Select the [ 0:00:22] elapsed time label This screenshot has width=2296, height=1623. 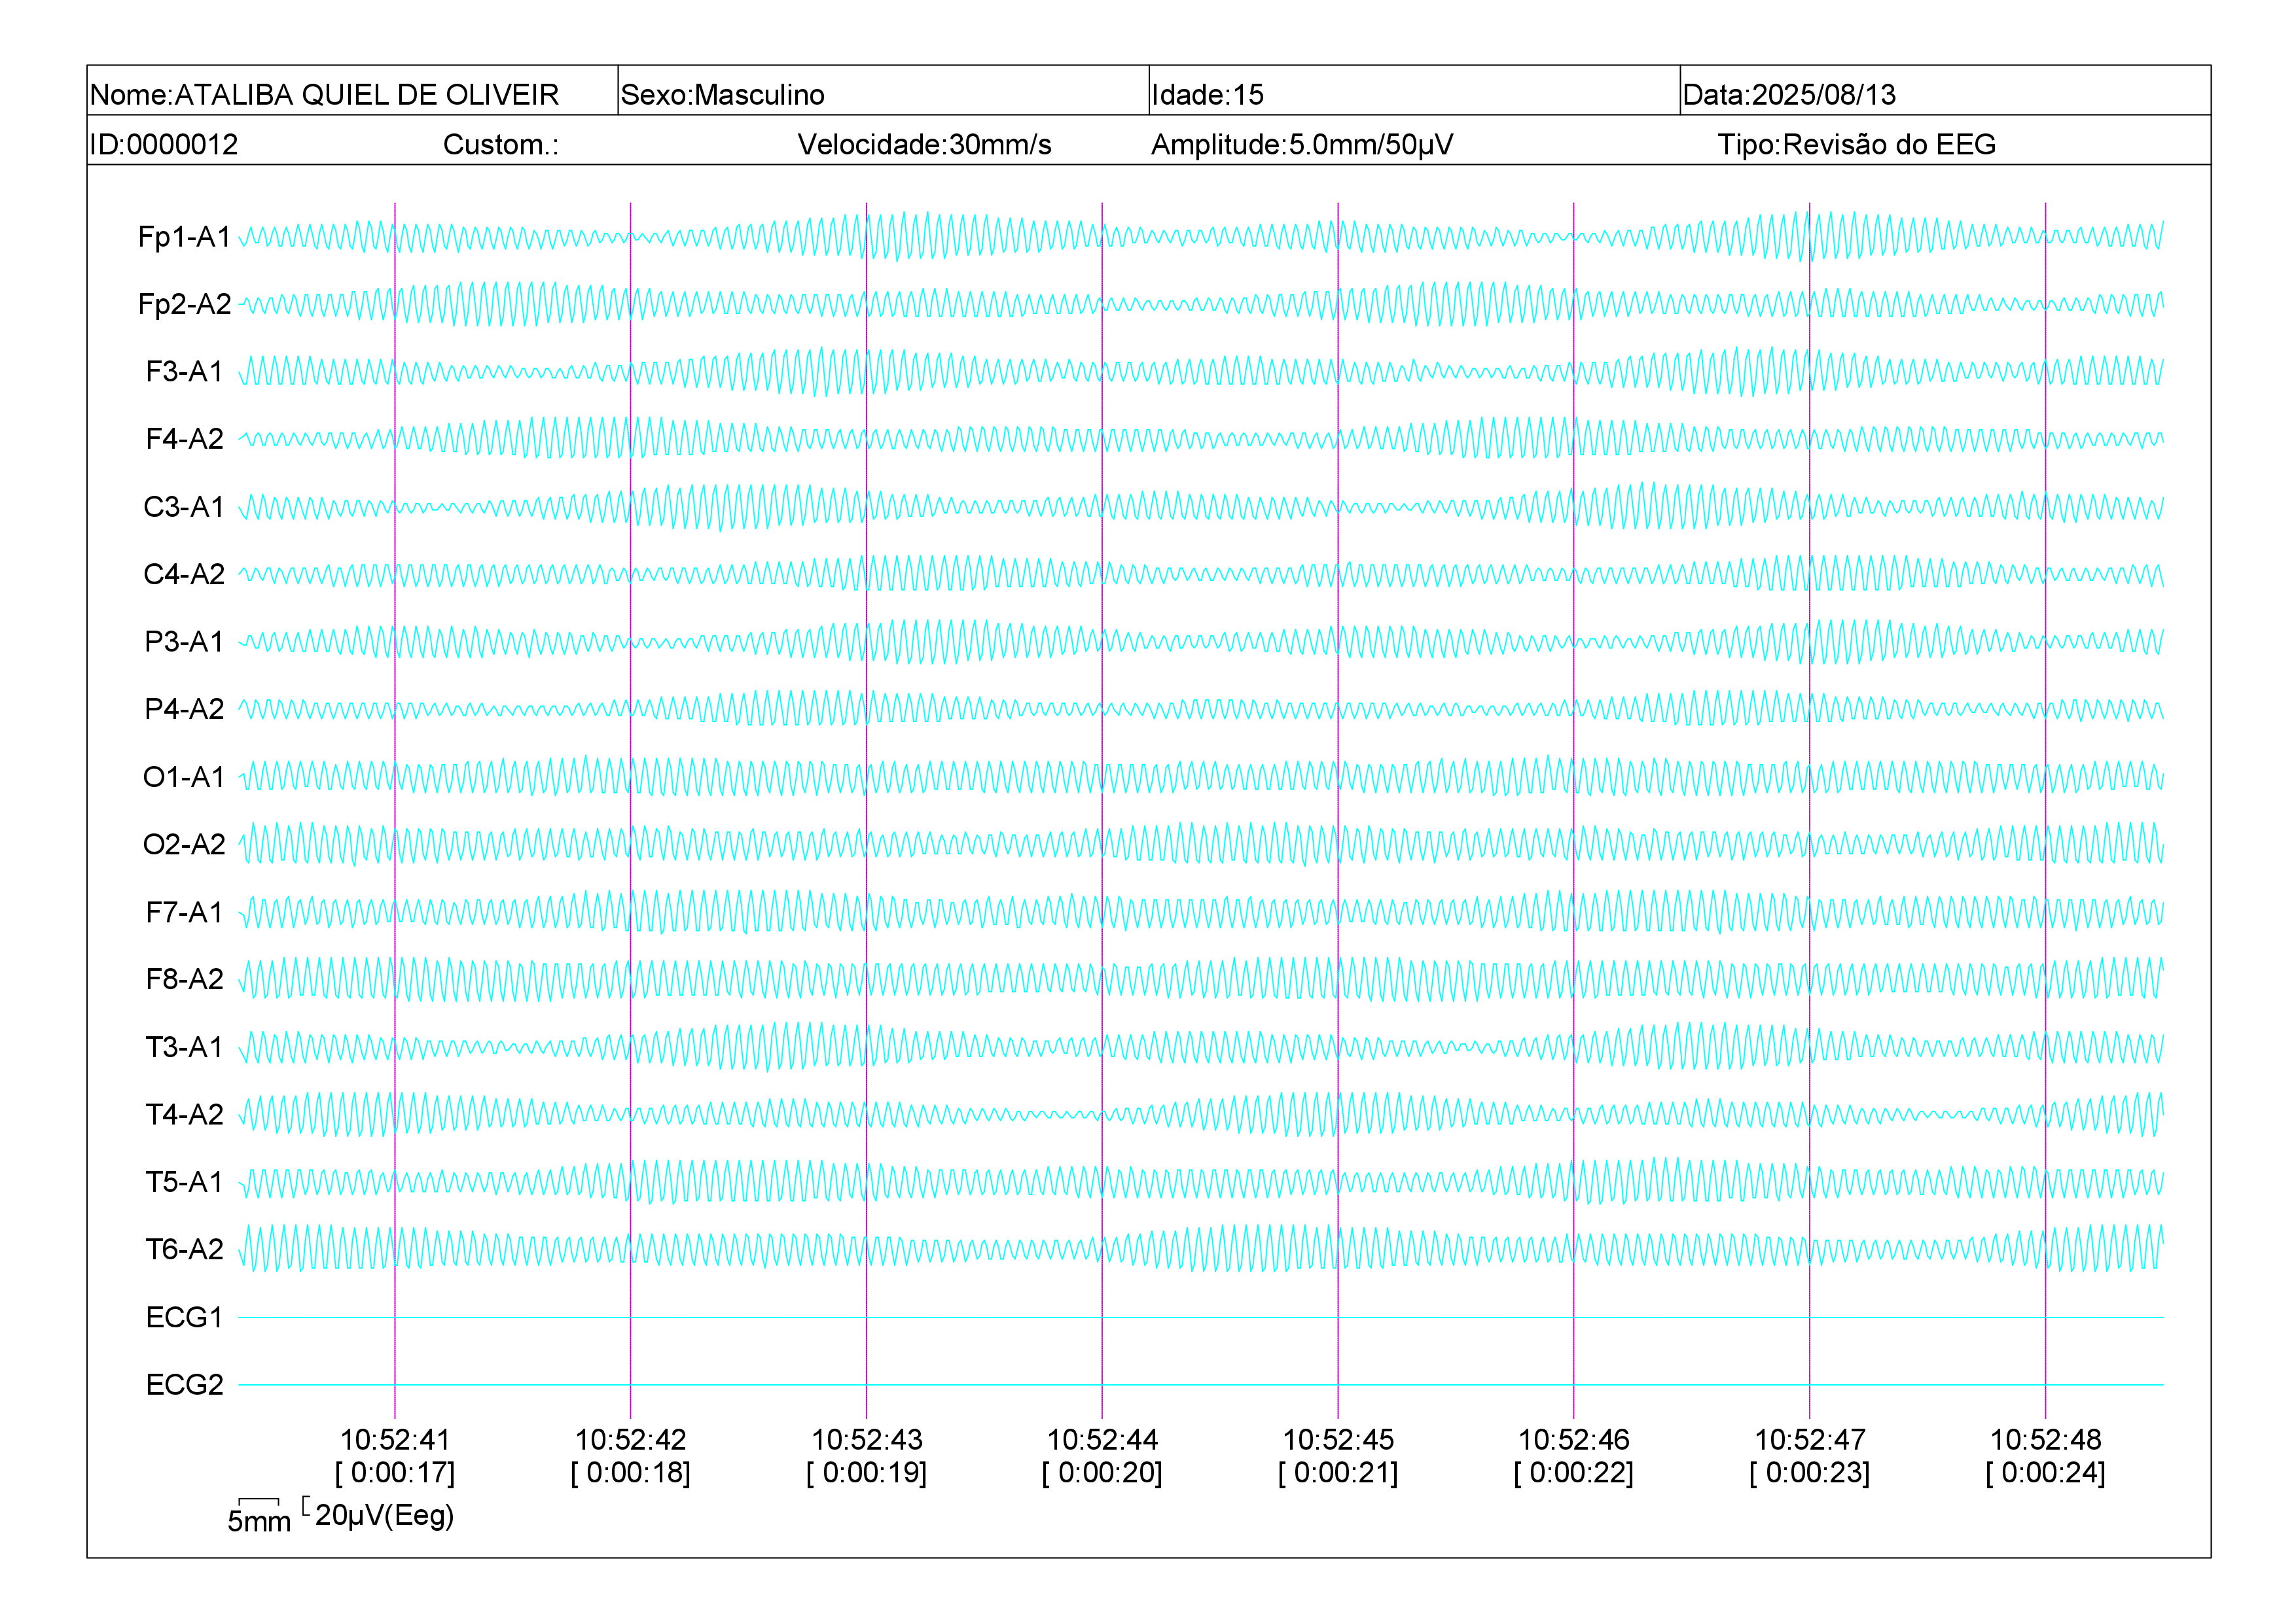point(1574,1473)
